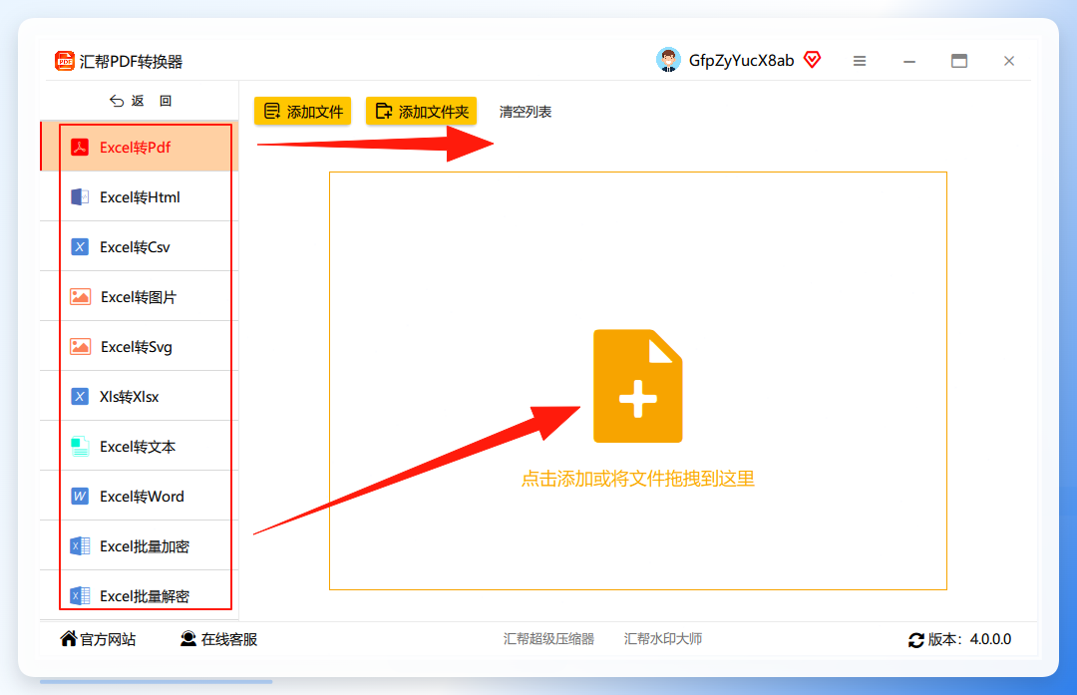Screen dimensions: 1077x695
Task: Click the username GfpZyYucX8ab
Action: pyautogui.click(x=741, y=61)
